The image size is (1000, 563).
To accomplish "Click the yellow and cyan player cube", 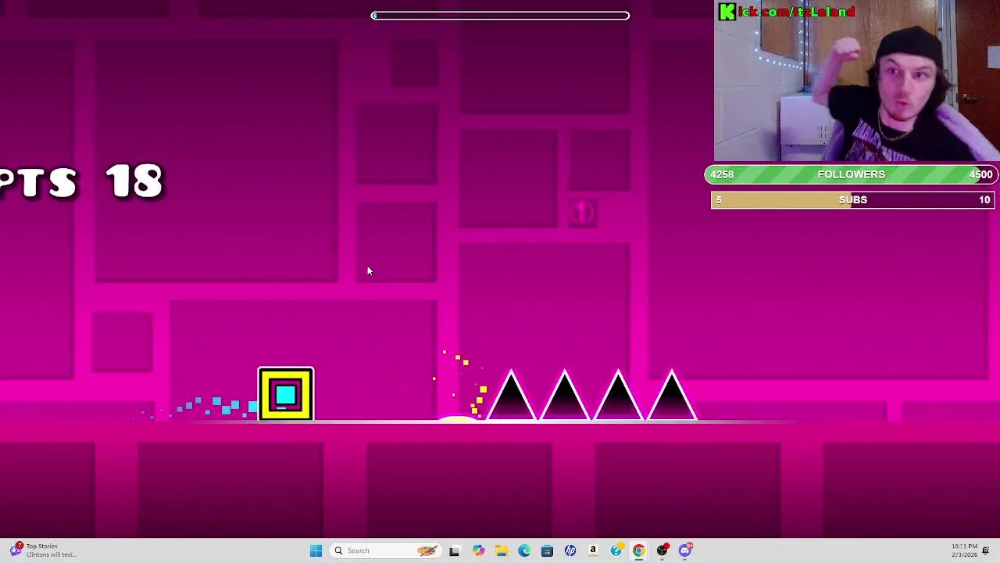I will pos(286,394).
